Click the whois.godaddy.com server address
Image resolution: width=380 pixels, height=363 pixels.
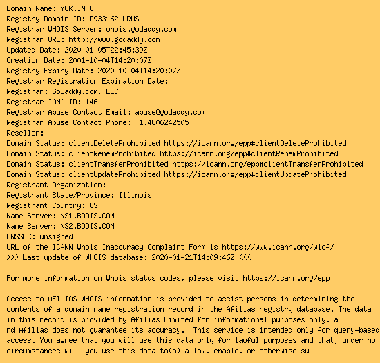point(141,29)
